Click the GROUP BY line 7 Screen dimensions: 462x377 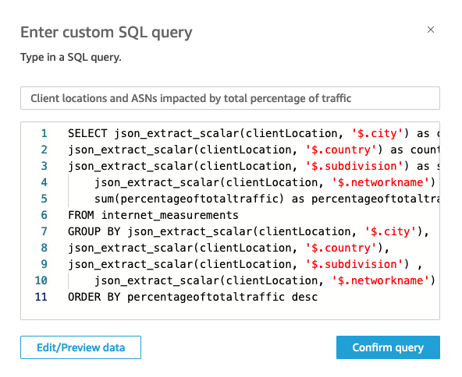[x=248, y=231]
